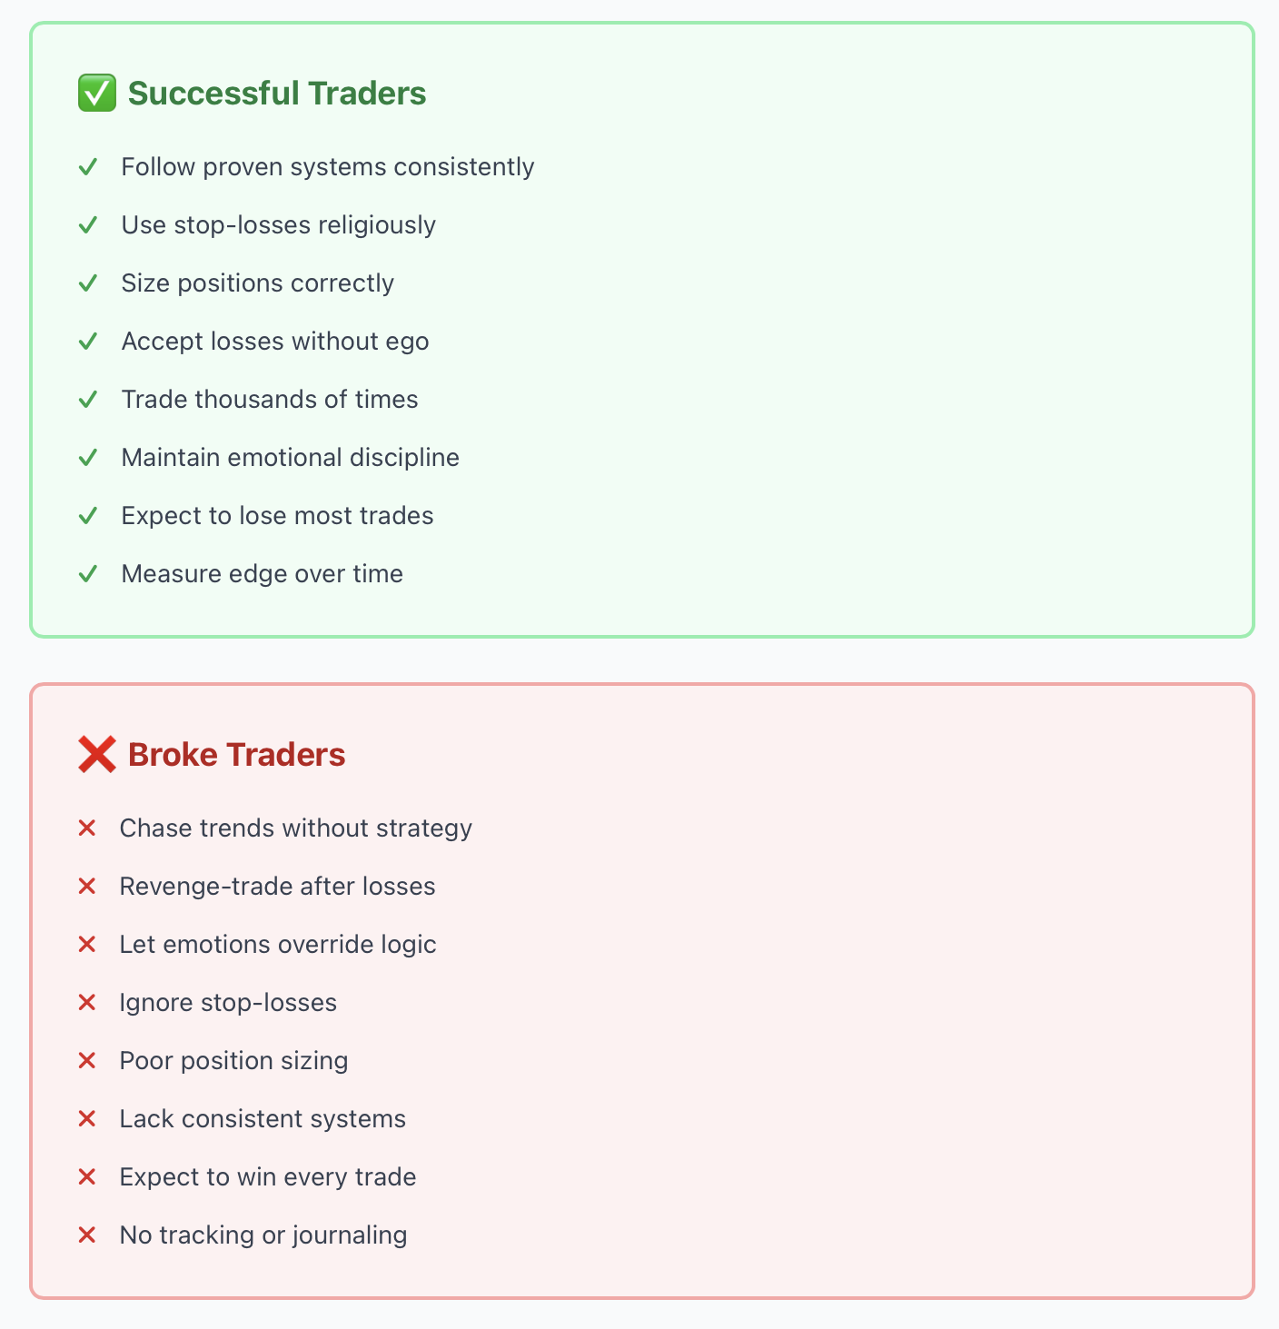Viewport: 1279px width, 1329px height.
Task: Click the red X beside No tracking or journaling
Action: (87, 1235)
